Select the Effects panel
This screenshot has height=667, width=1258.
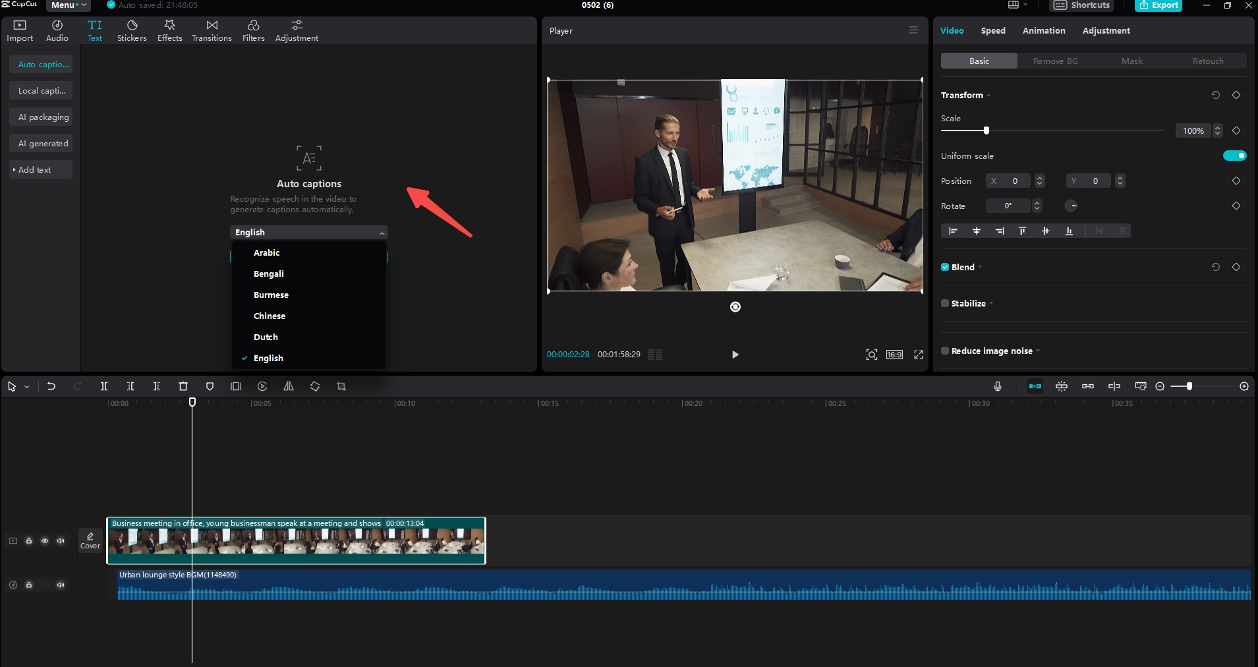(169, 30)
